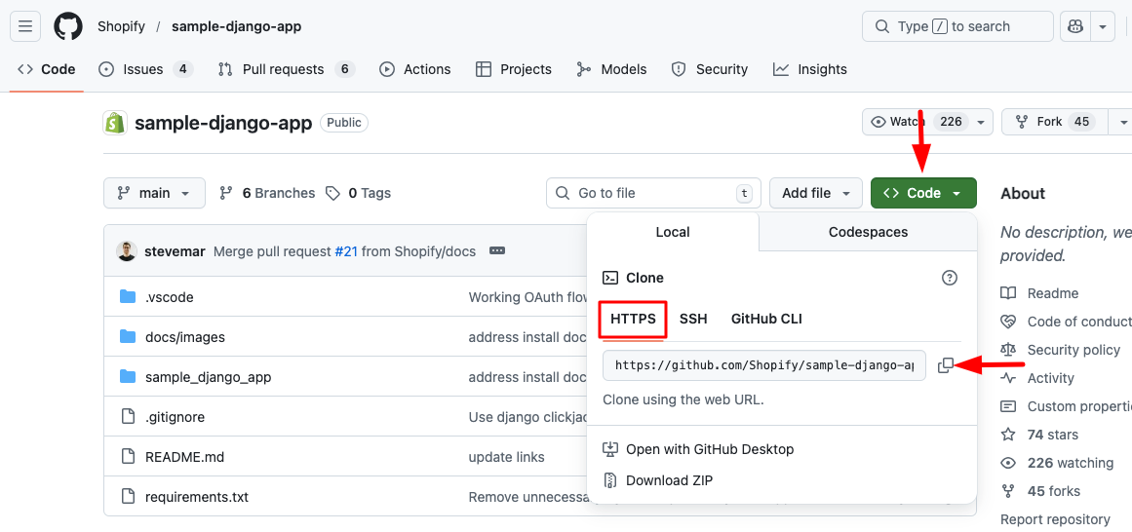Open the Shopify organization link
This screenshot has width=1132, height=532.
[x=121, y=26]
